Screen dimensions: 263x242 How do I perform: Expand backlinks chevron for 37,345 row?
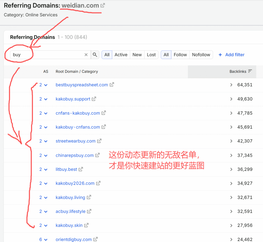click(x=231, y=155)
